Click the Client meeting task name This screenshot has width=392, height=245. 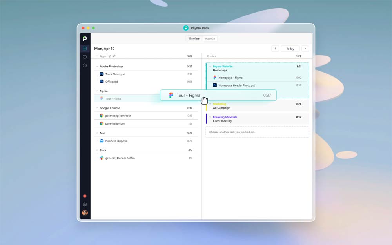pos(222,121)
